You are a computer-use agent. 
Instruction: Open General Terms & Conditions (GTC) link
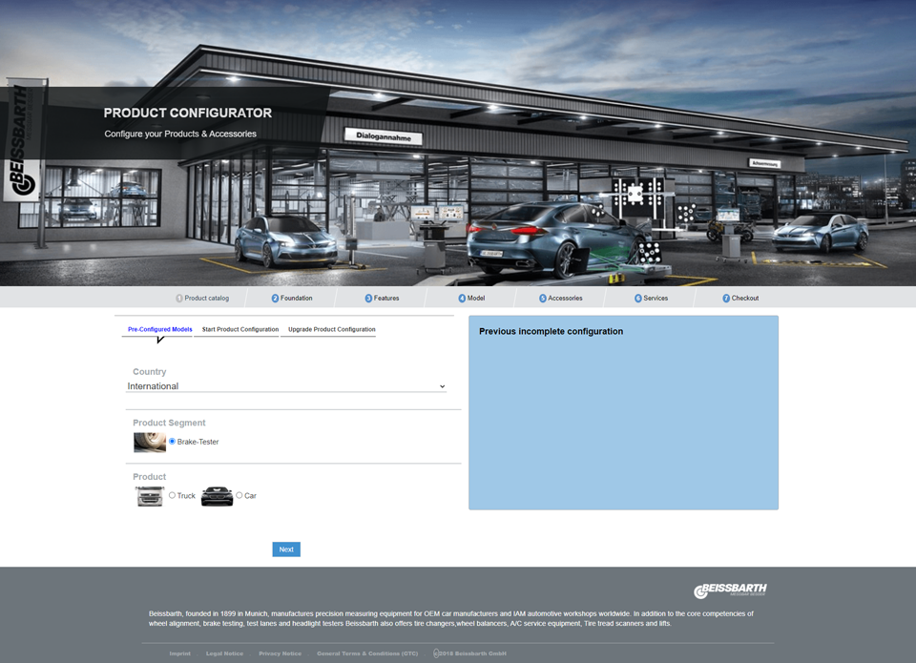[367, 653]
